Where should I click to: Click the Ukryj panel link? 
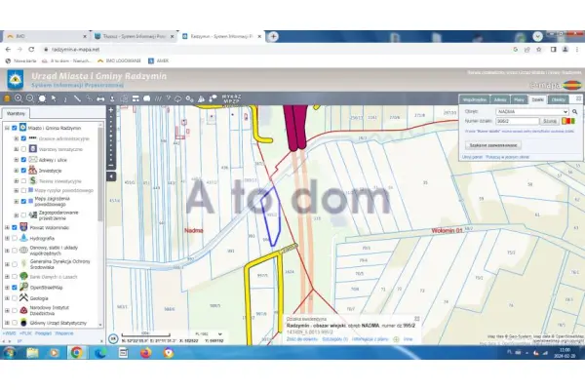pyautogui.click(x=472, y=157)
